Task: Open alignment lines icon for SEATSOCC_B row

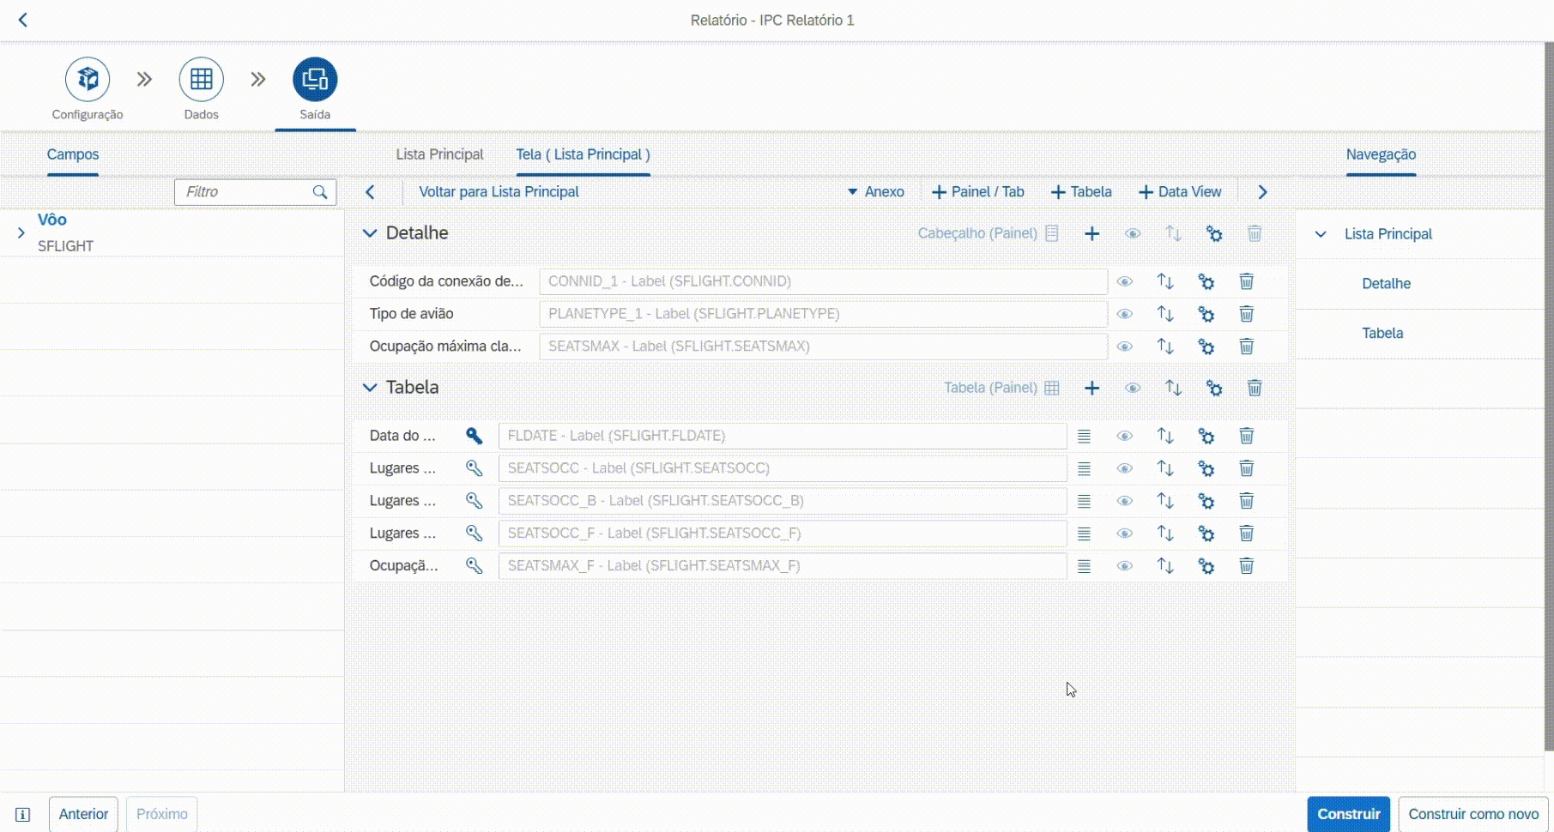Action: pyautogui.click(x=1084, y=501)
